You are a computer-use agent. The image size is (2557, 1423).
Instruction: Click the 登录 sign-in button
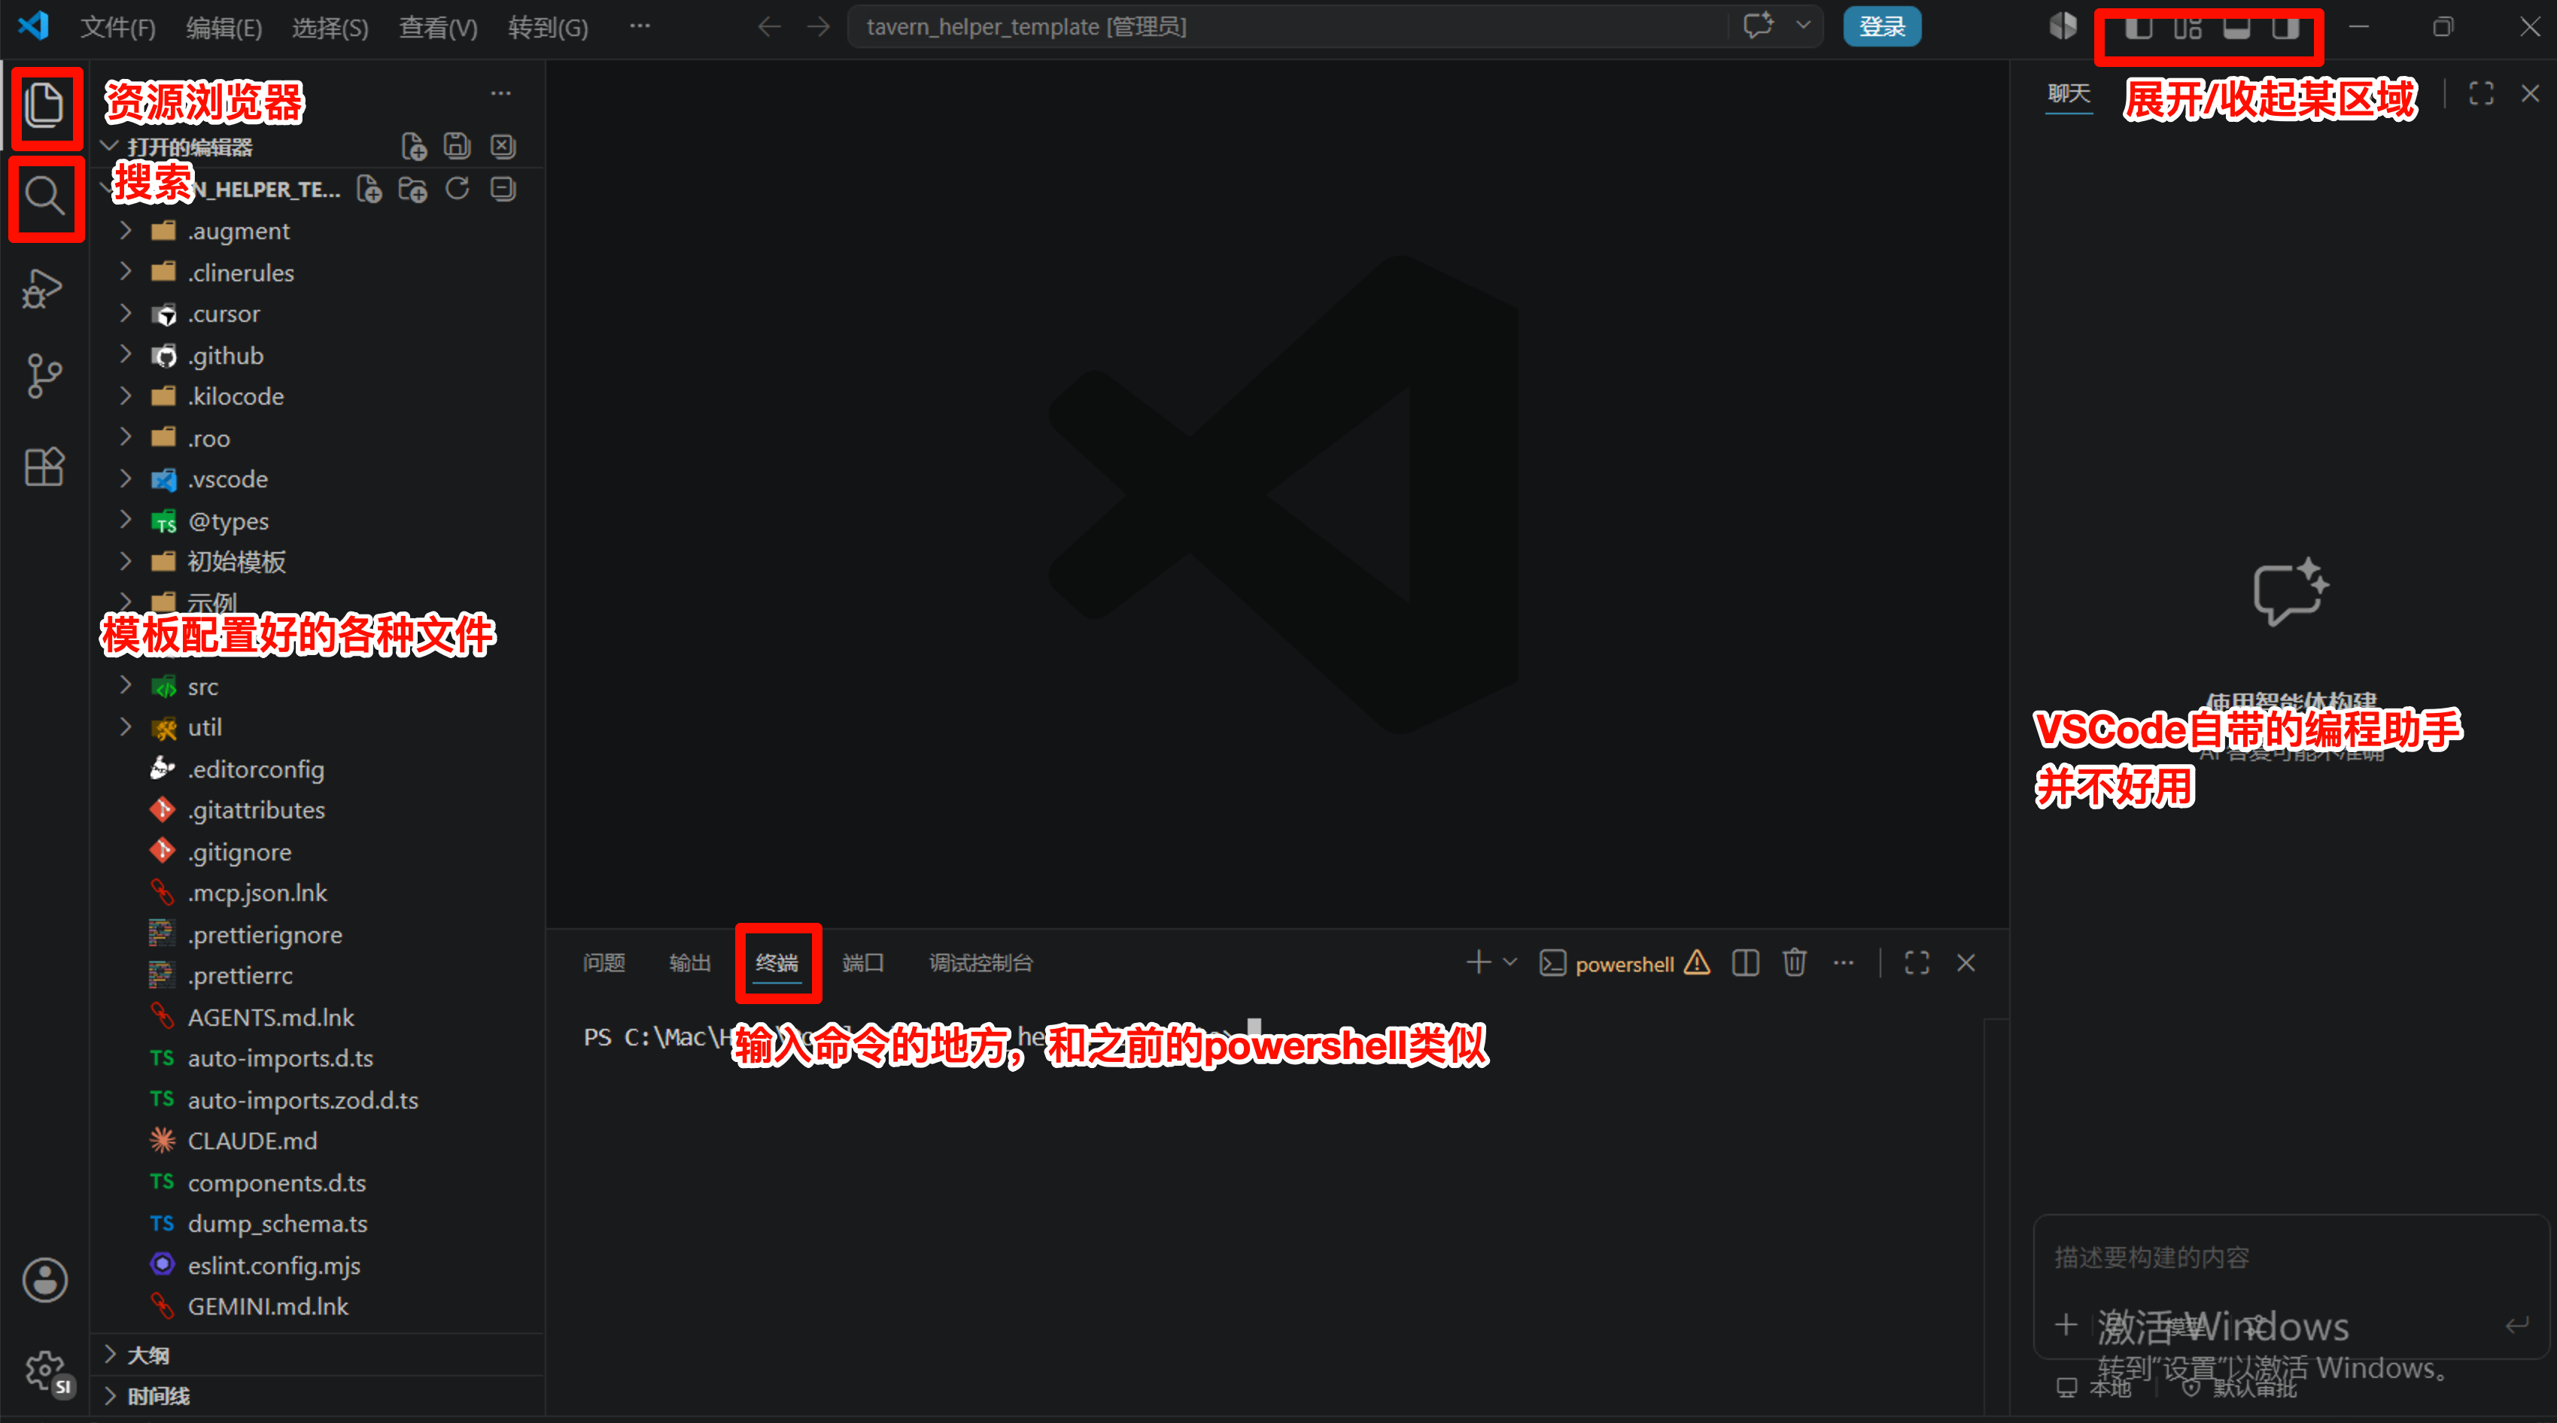(1882, 27)
